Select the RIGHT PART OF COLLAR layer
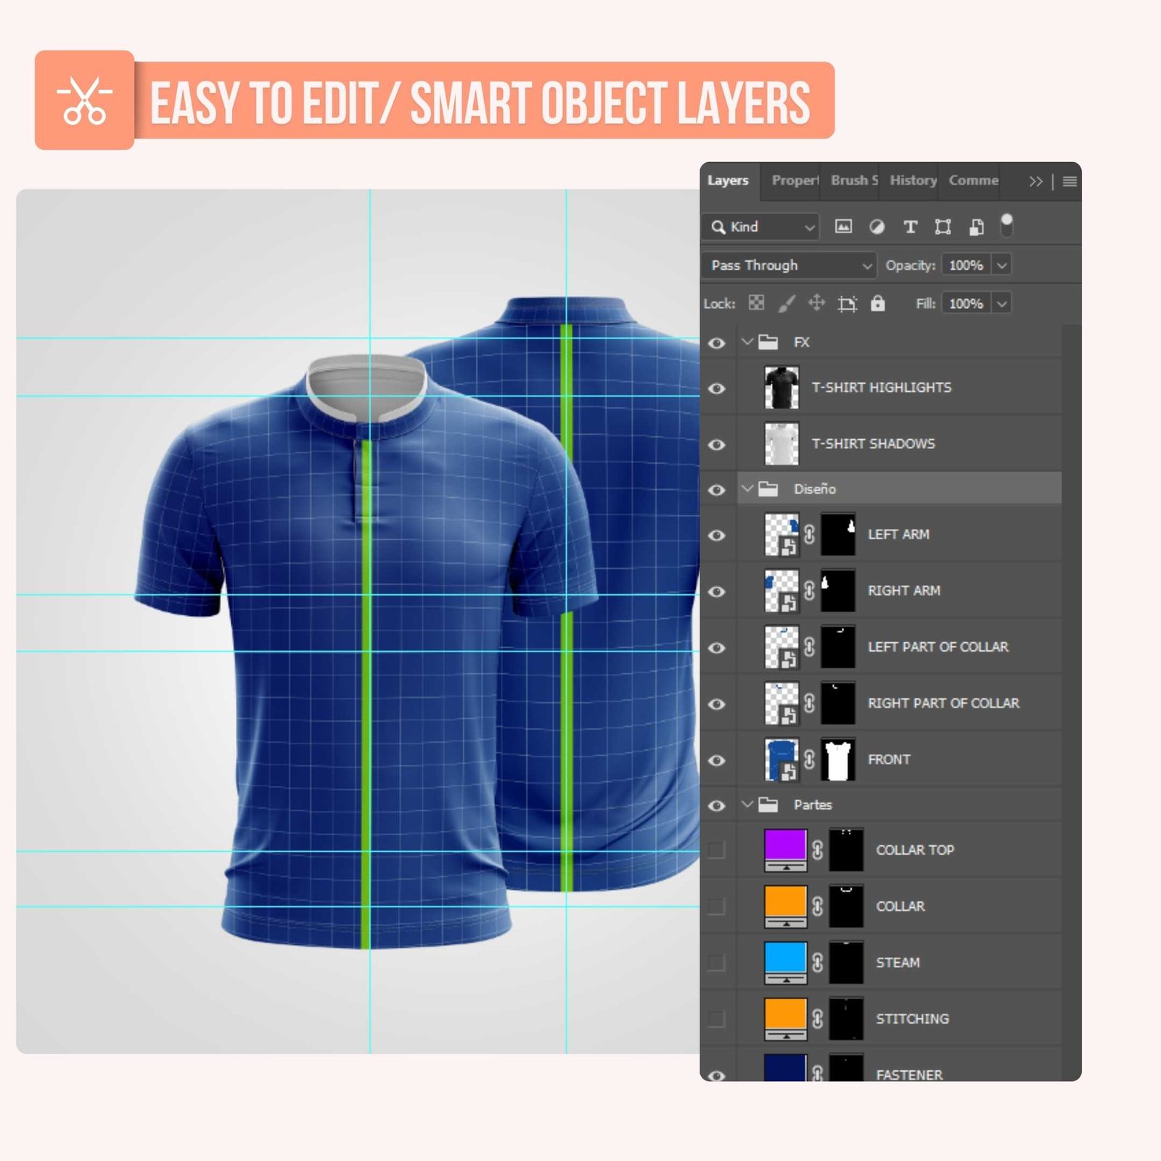This screenshot has width=1161, height=1161. [944, 703]
